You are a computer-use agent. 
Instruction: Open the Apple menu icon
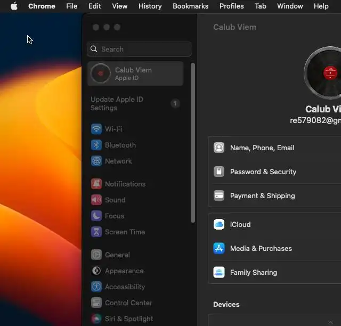(x=14, y=6)
